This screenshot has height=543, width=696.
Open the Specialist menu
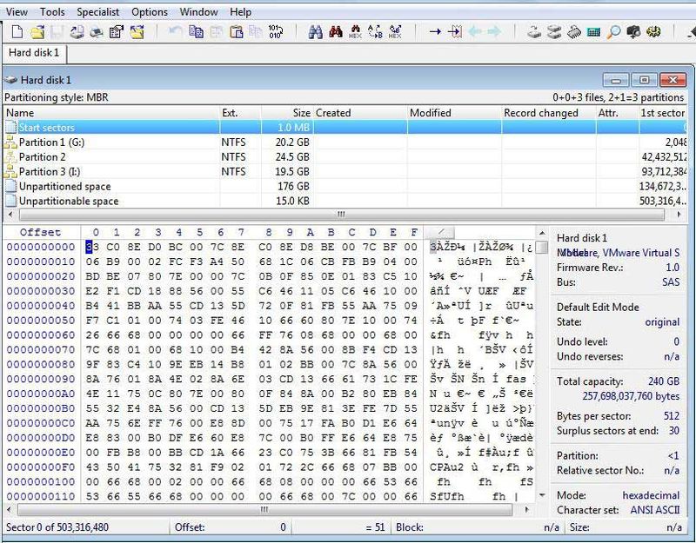pos(98,12)
